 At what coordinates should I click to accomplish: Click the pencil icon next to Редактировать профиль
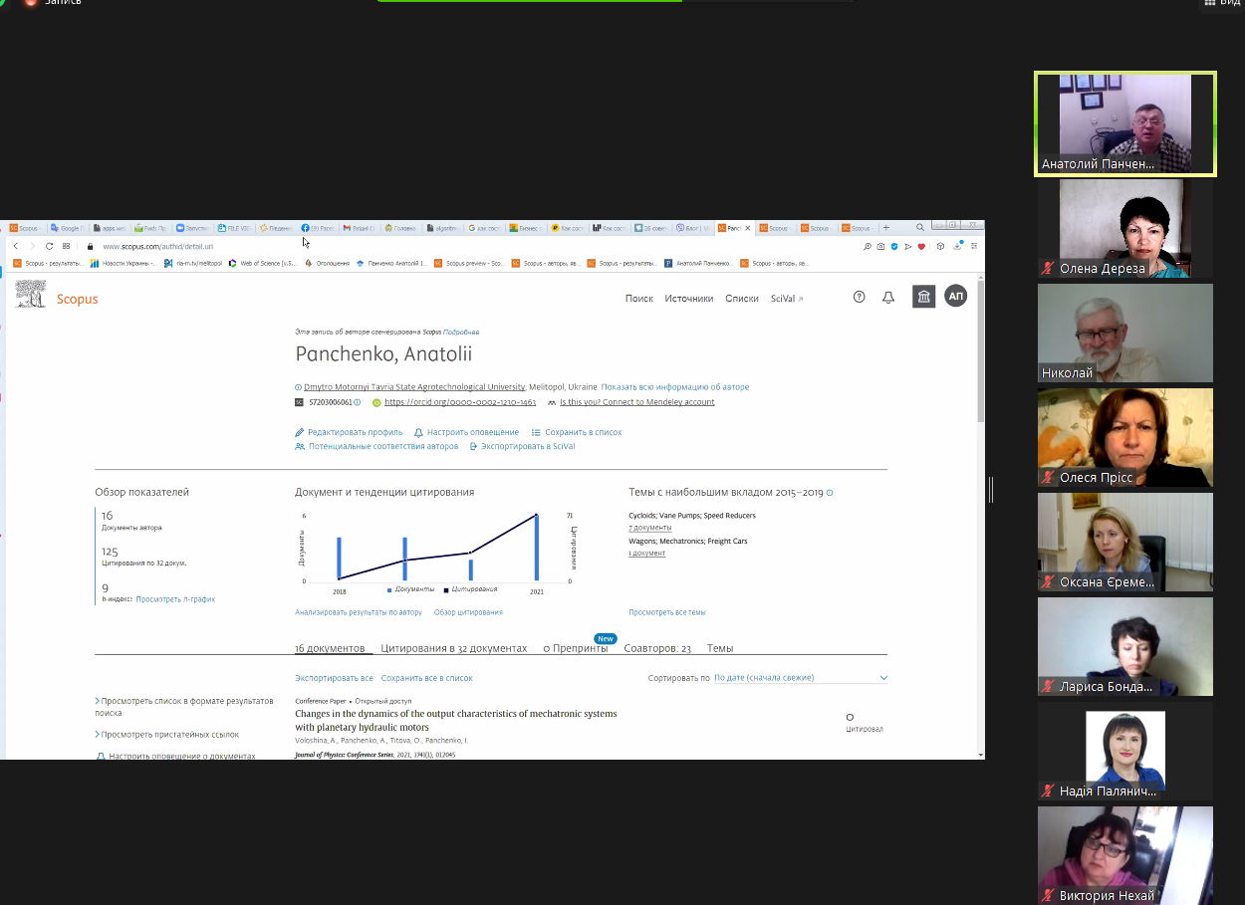299,432
